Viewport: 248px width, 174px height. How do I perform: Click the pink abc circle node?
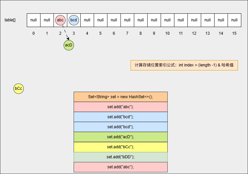(60, 20)
